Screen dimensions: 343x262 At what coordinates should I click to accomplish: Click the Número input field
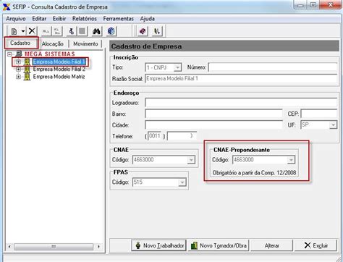point(273,67)
